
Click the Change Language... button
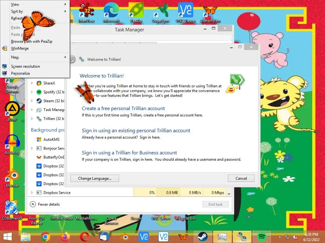tap(95, 178)
